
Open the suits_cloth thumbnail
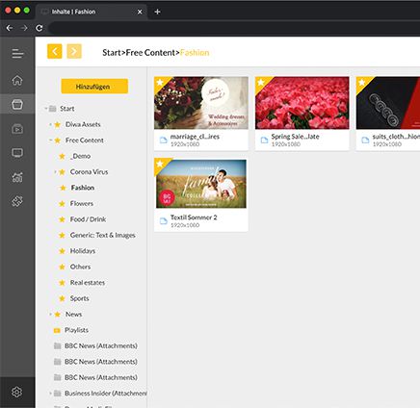pos(388,103)
